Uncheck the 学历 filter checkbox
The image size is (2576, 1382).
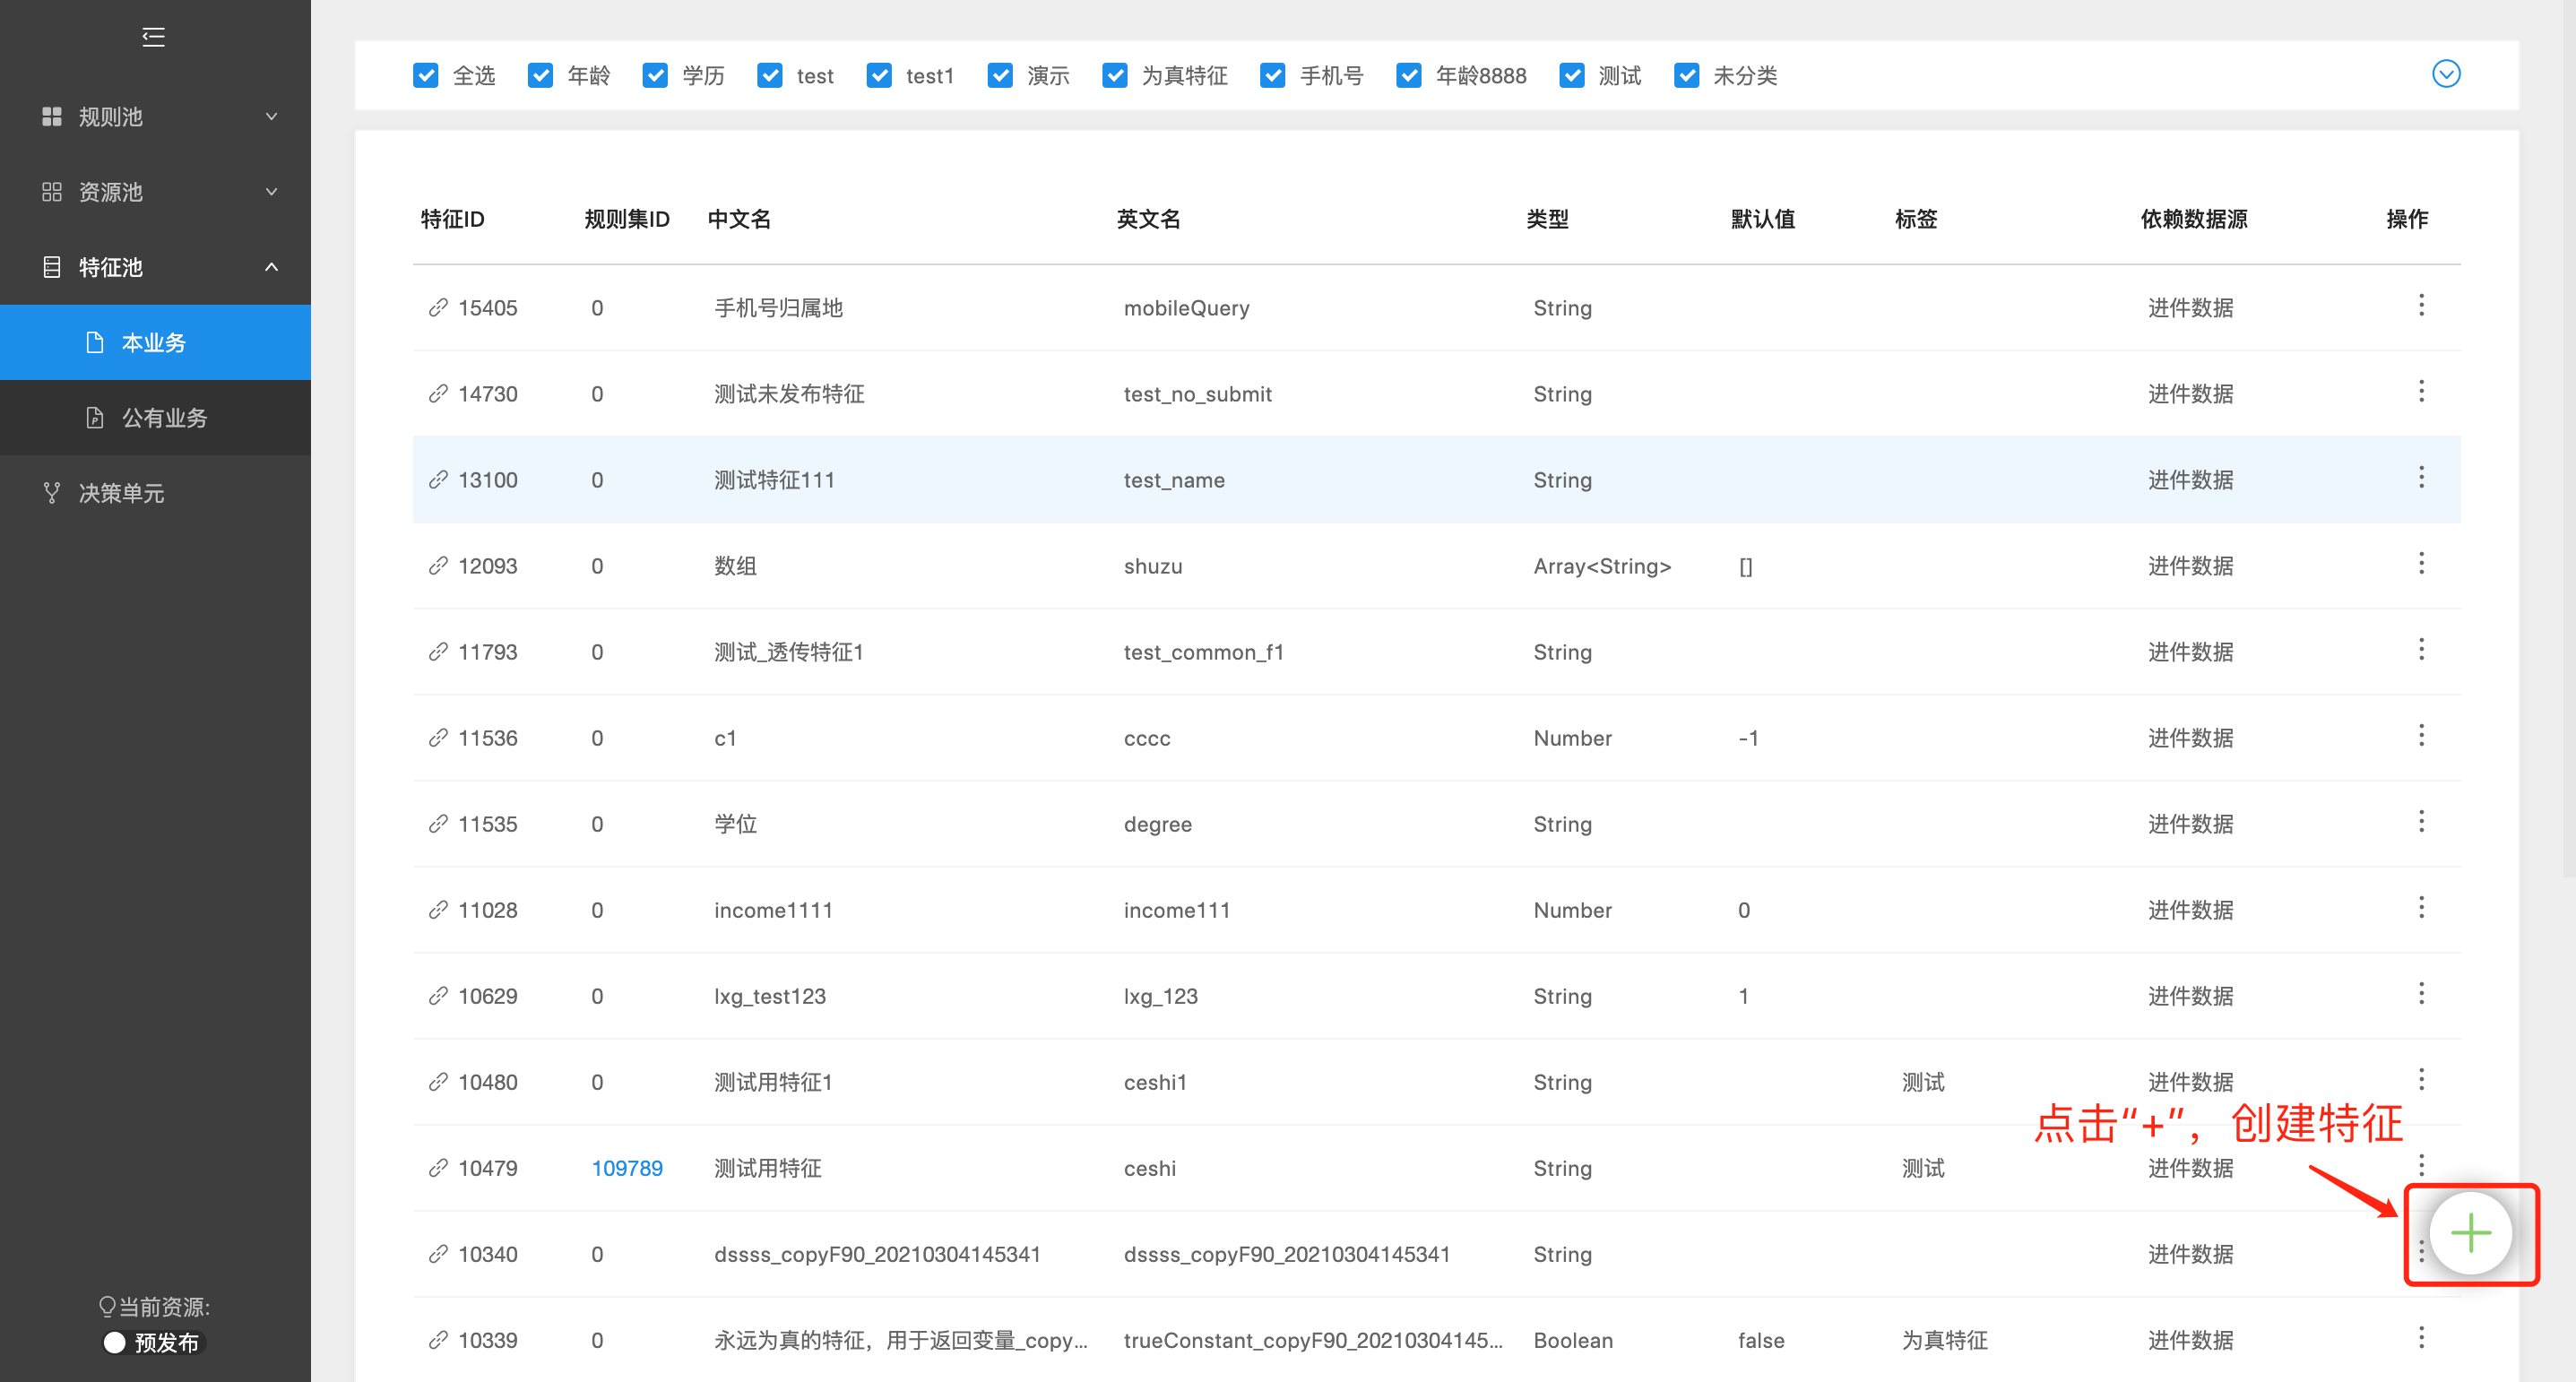(656, 75)
